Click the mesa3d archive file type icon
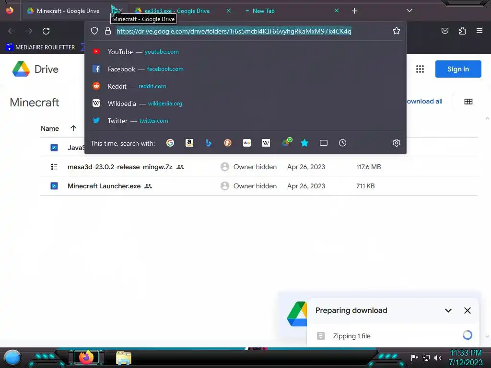The image size is (491, 368). [54, 167]
